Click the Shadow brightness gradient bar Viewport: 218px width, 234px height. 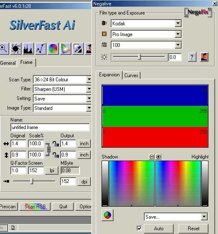click(x=105, y=183)
